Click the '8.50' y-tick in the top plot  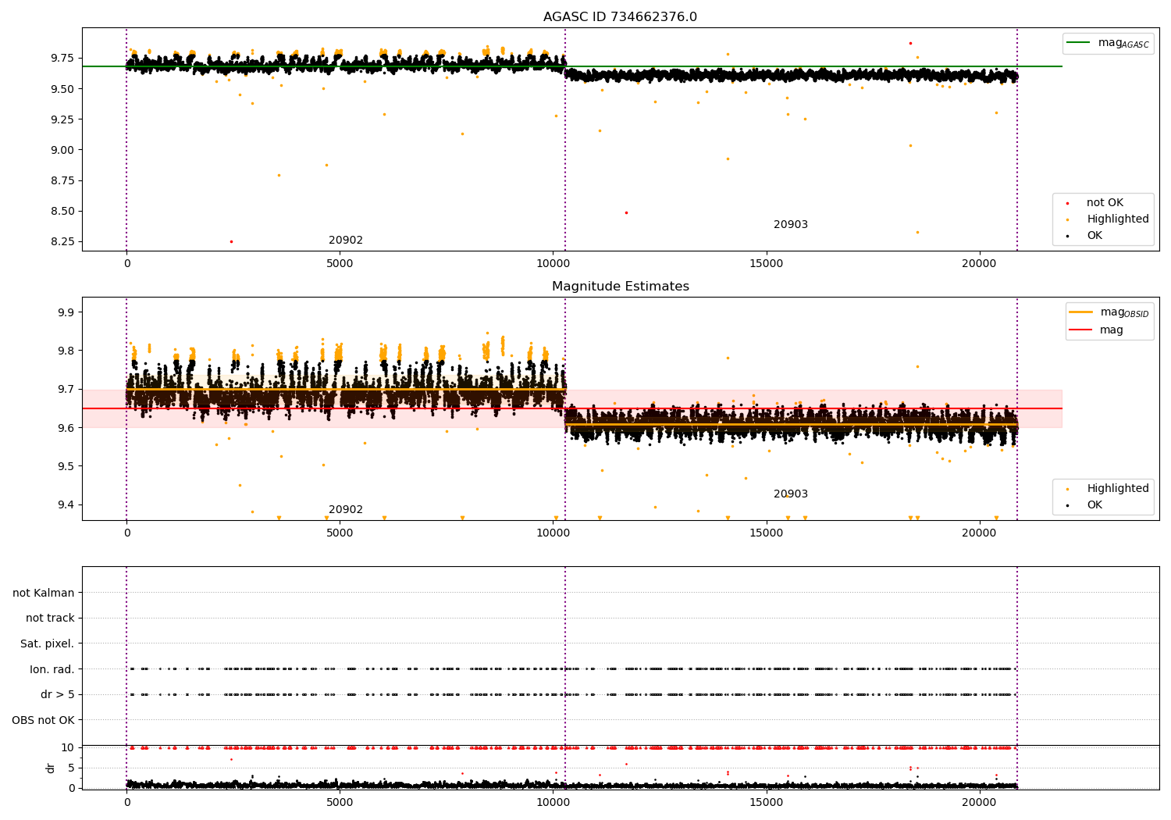tap(62, 211)
